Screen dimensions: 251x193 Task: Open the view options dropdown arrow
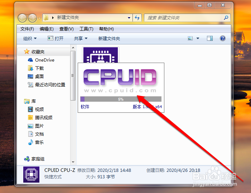(198, 38)
